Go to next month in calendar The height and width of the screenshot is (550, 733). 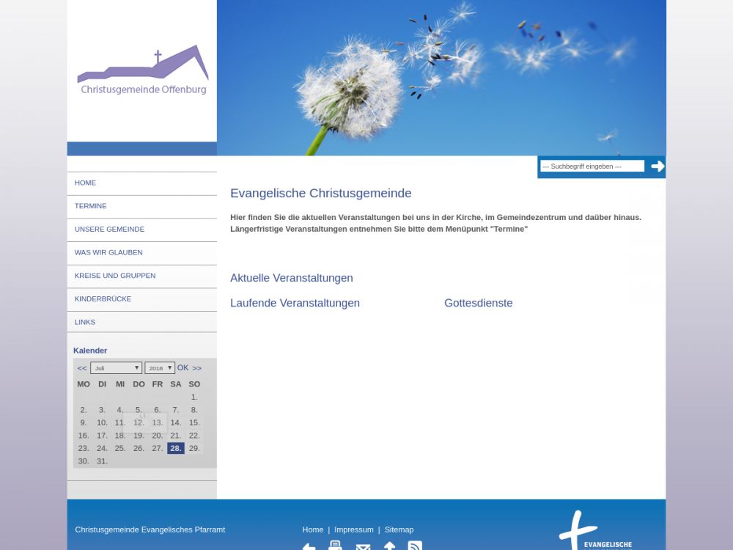click(x=196, y=368)
